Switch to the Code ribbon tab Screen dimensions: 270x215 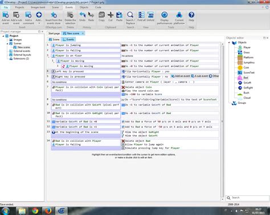pyautogui.click(x=98, y=7)
